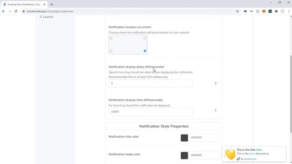Click the notification display time input

(x=151, y=112)
